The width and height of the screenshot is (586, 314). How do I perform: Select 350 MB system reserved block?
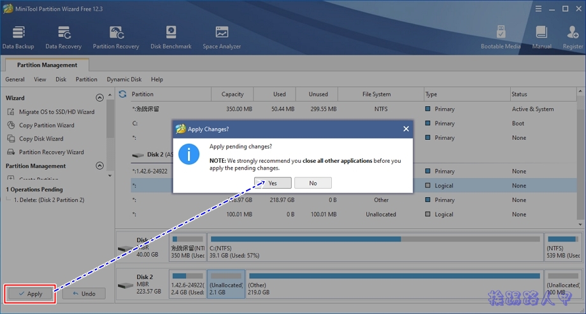pyautogui.click(x=188, y=248)
